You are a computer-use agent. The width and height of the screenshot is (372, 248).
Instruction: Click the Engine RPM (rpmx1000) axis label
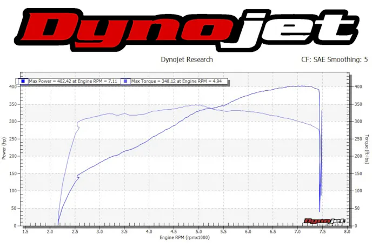[x=186, y=238]
